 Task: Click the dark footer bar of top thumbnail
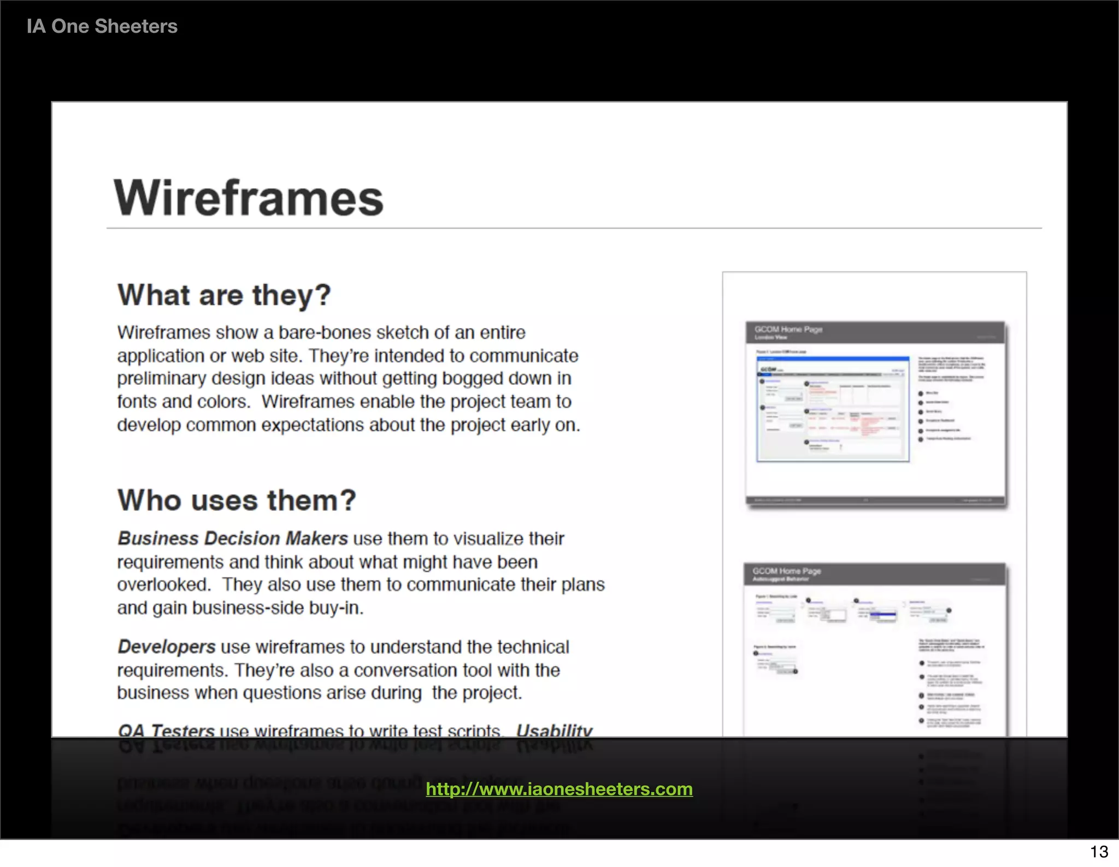[x=875, y=500]
